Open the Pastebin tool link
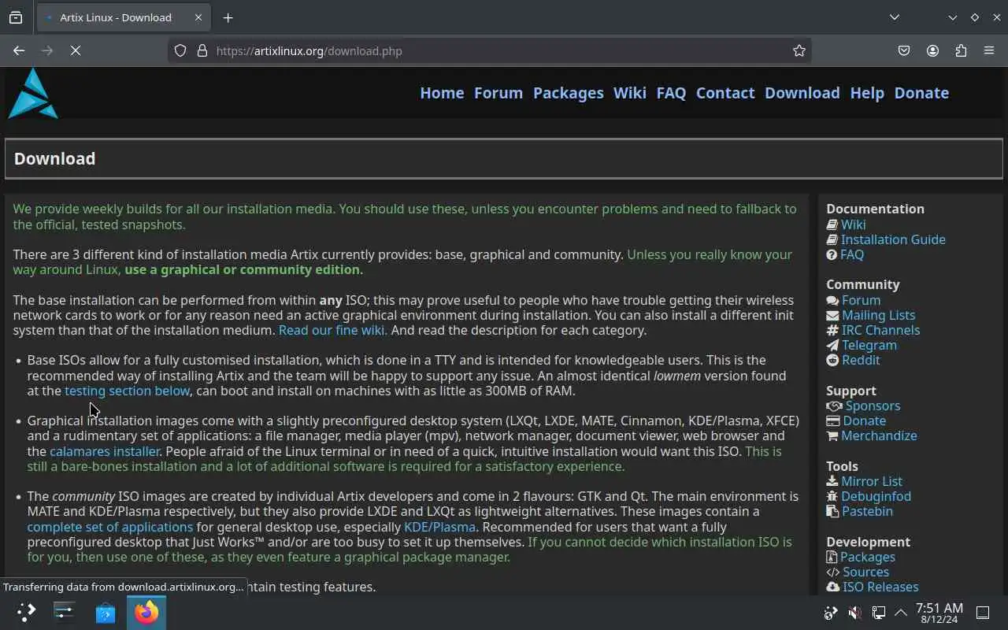The width and height of the screenshot is (1008, 630). tap(867, 511)
